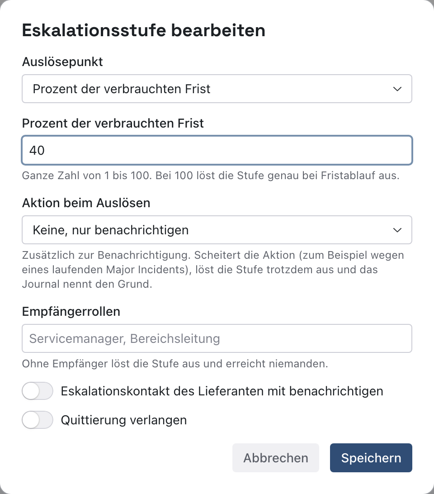Enable Eskalationskontakt des Lieferanten toggle switch
The width and height of the screenshot is (434, 494).
(38, 391)
